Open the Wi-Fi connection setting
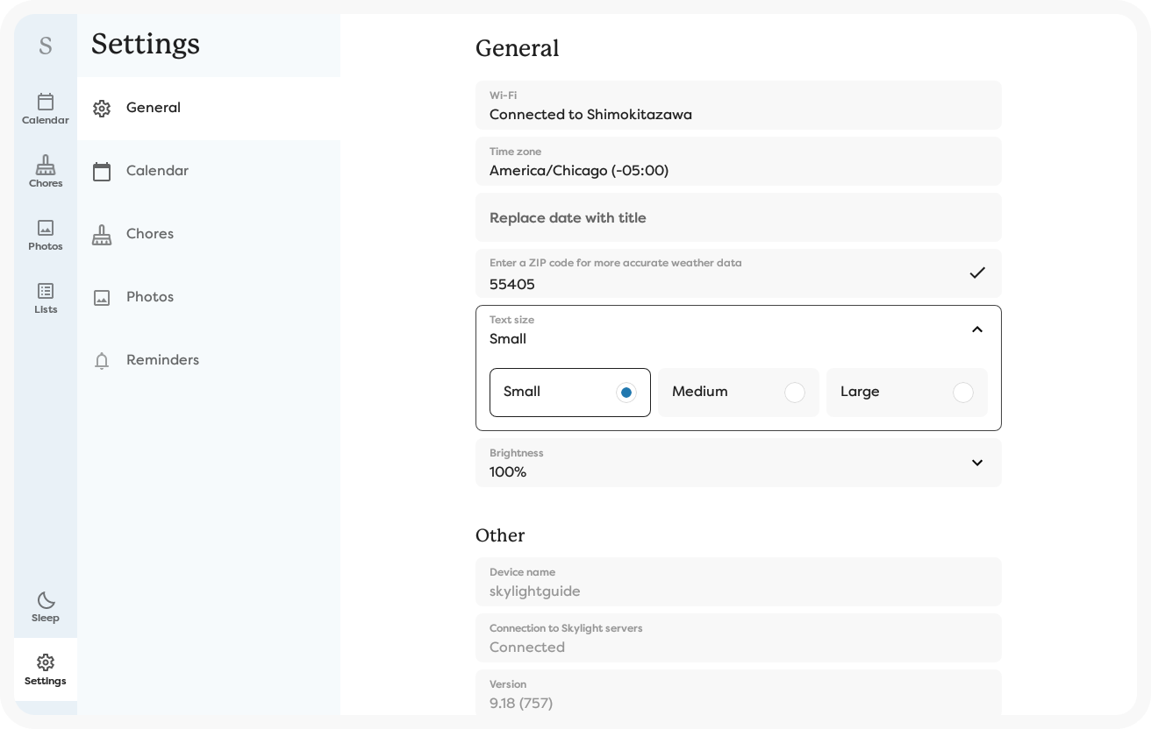 (738, 105)
